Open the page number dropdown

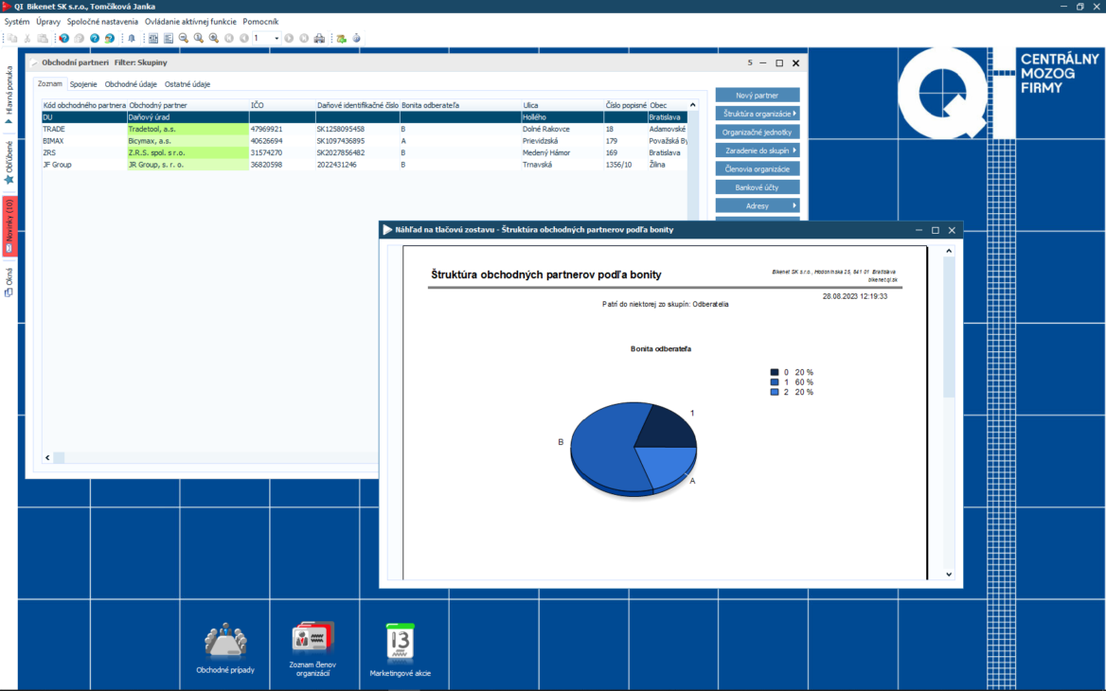276,39
